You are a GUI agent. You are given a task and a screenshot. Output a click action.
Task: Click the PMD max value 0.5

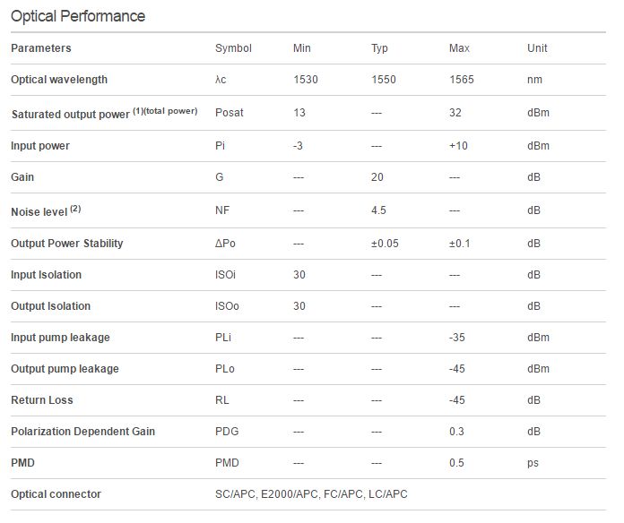click(x=456, y=463)
